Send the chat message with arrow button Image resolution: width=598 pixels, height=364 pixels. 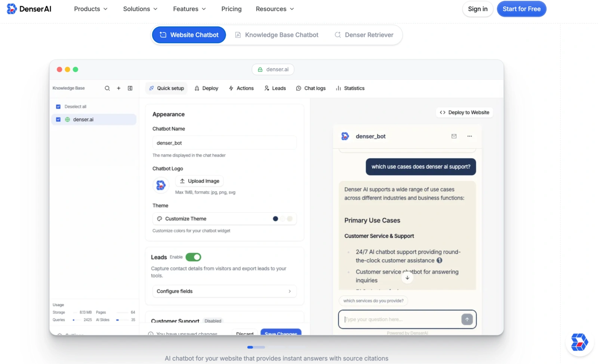point(467,319)
